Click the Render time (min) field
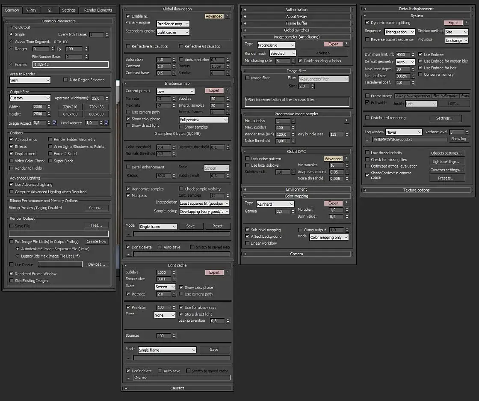 [x=283, y=135]
